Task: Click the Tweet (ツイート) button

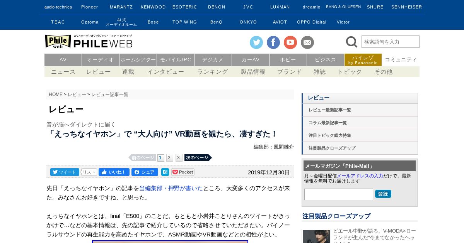Action: point(65,172)
